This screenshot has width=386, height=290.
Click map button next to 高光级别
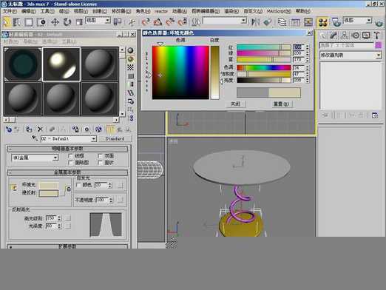pos(68,218)
